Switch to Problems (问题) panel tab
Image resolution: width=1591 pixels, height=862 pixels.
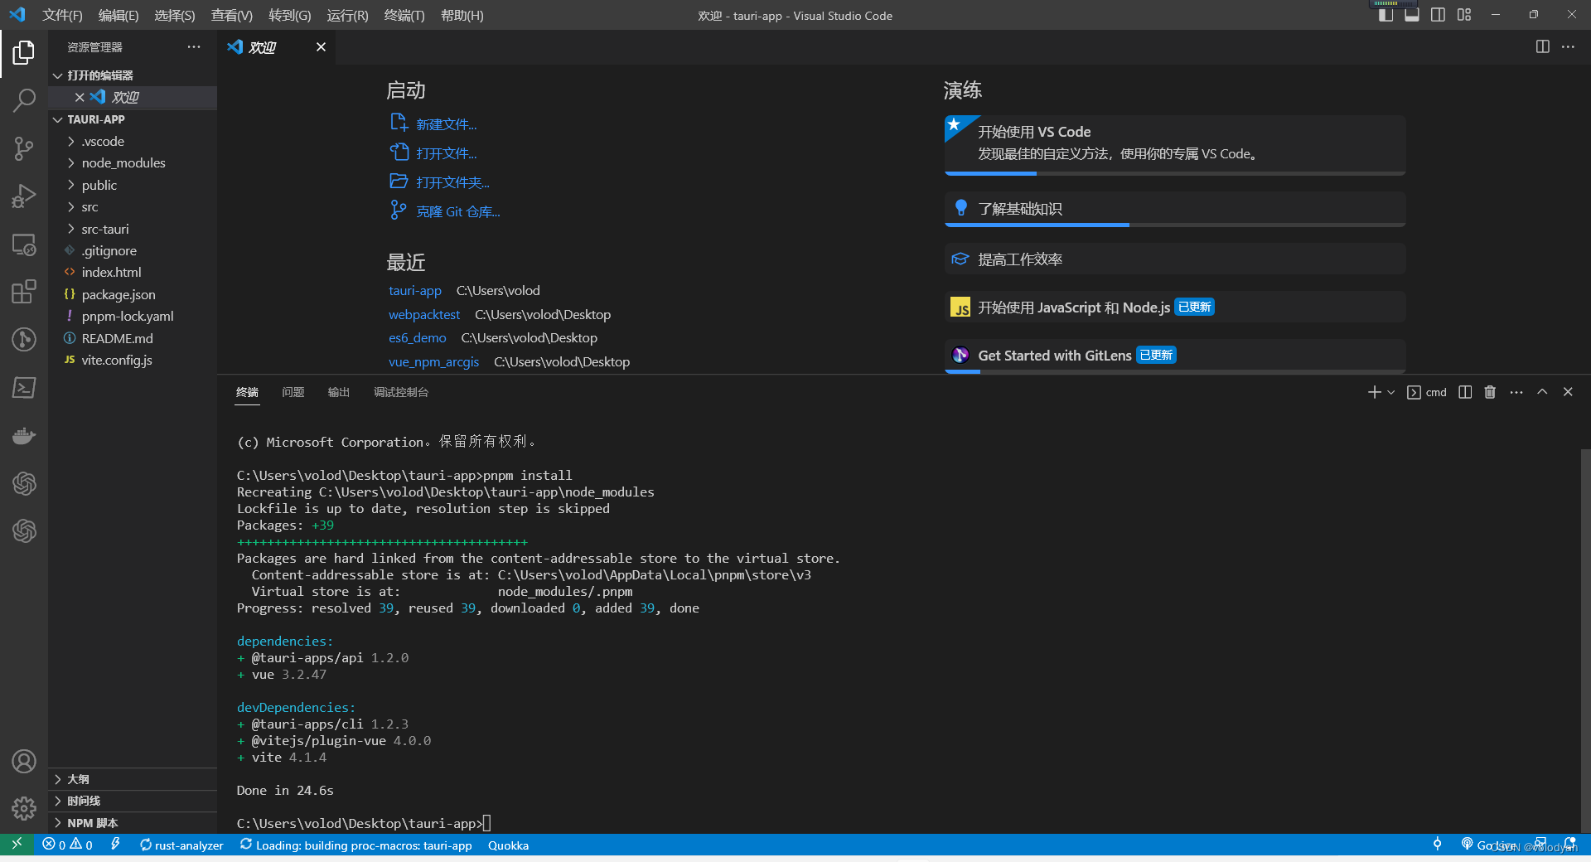pyautogui.click(x=293, y=392)
